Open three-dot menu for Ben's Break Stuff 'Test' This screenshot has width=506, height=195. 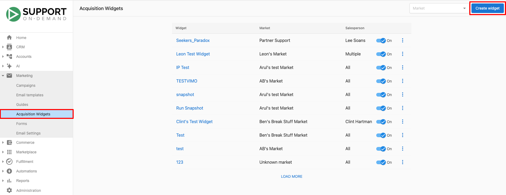(403, 135)
